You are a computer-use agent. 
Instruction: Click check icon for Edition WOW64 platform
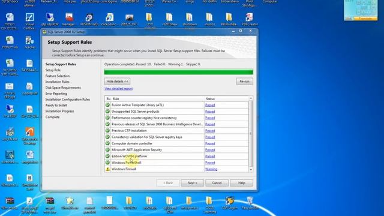107,156
